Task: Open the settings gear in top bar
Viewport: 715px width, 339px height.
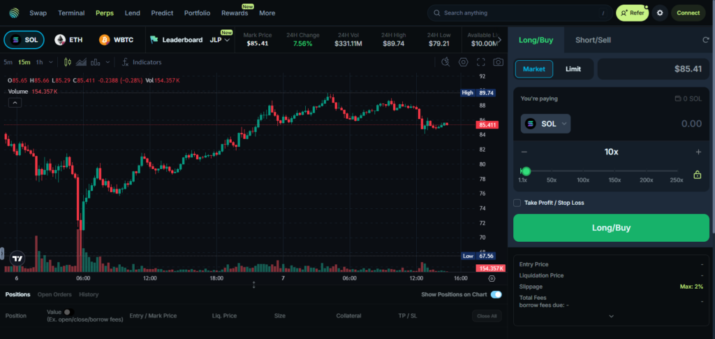Action: 659,13
